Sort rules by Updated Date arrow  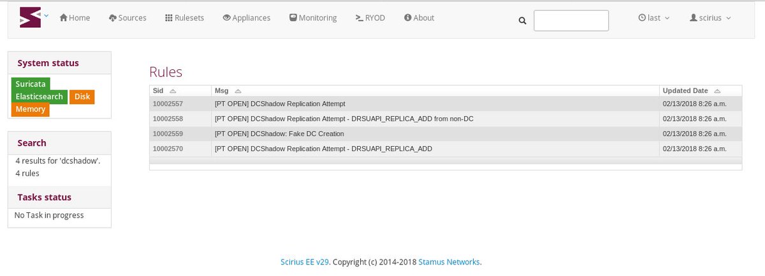tap(717, 91)
